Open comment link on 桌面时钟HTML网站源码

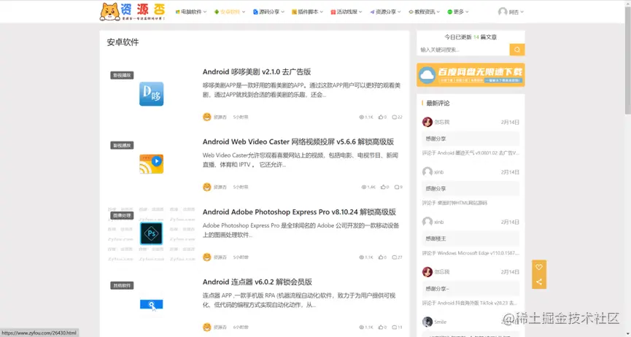pyautogui.click(x=454, y=203)
